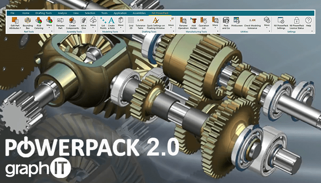Open the View tab

coord(76,13)
